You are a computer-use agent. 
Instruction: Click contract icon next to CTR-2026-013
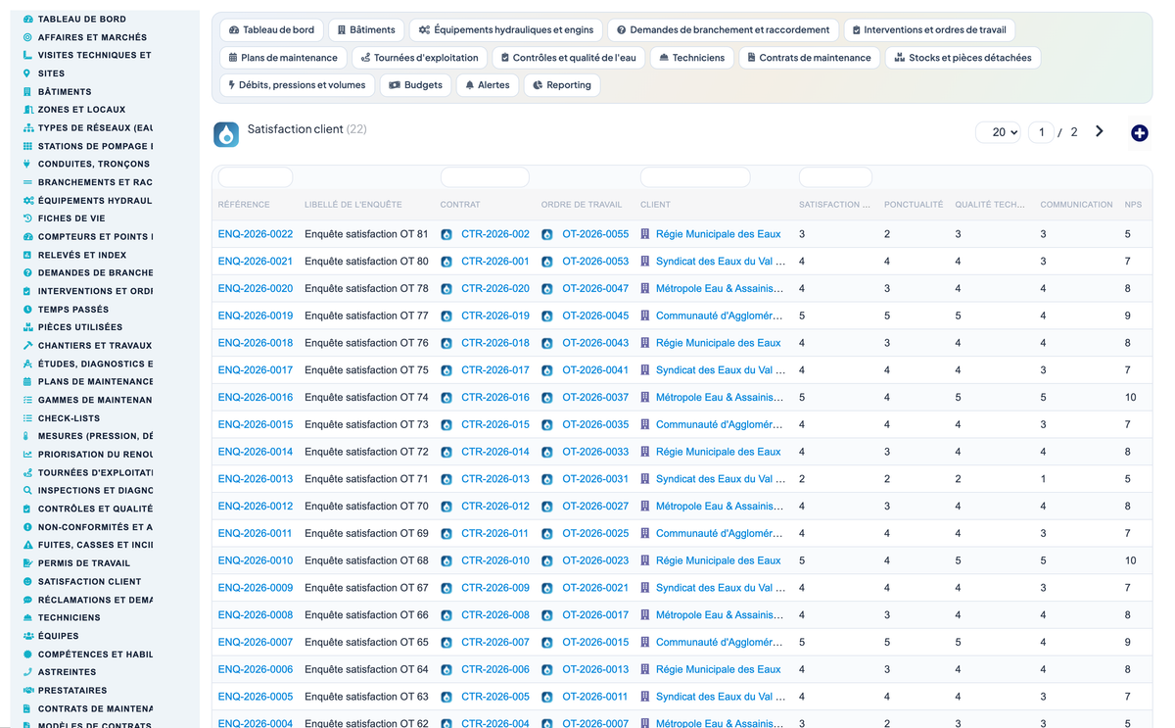[446, 480]
